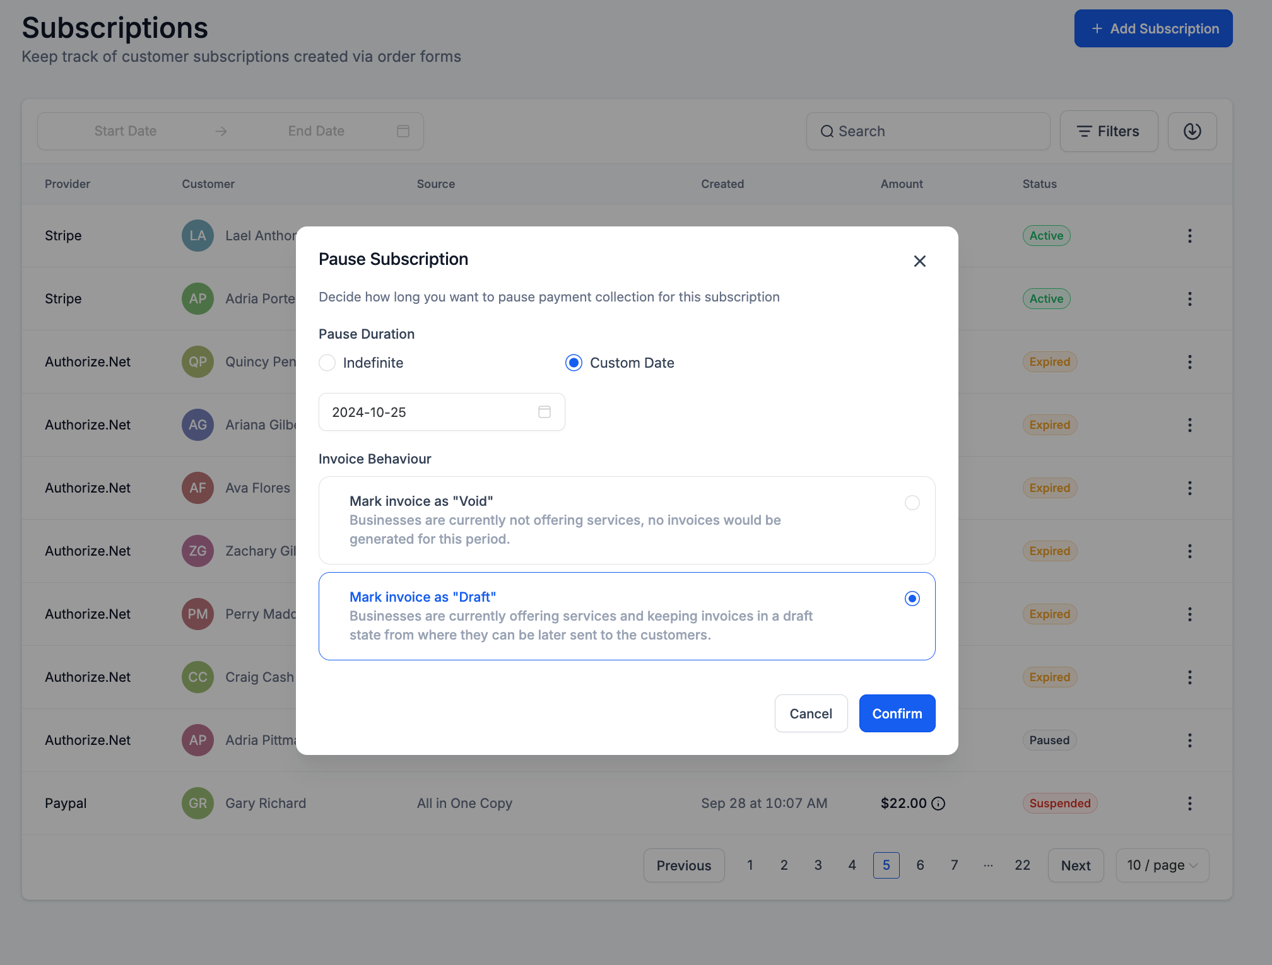Viewport: 1272px width, 965px height.
Task: Choose Mark invoice as "Draft" radio
Action: (x=912, y=599)
